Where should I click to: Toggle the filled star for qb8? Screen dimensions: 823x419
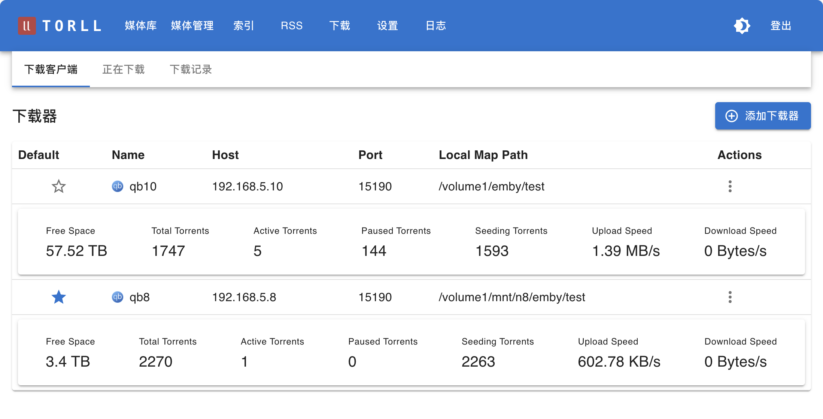tap(58, 297)
